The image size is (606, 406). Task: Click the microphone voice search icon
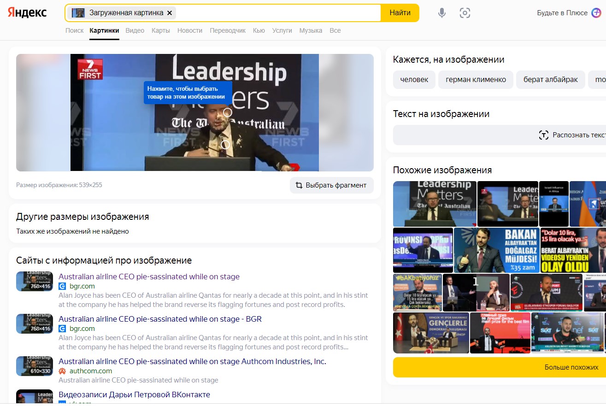point(441,13)
